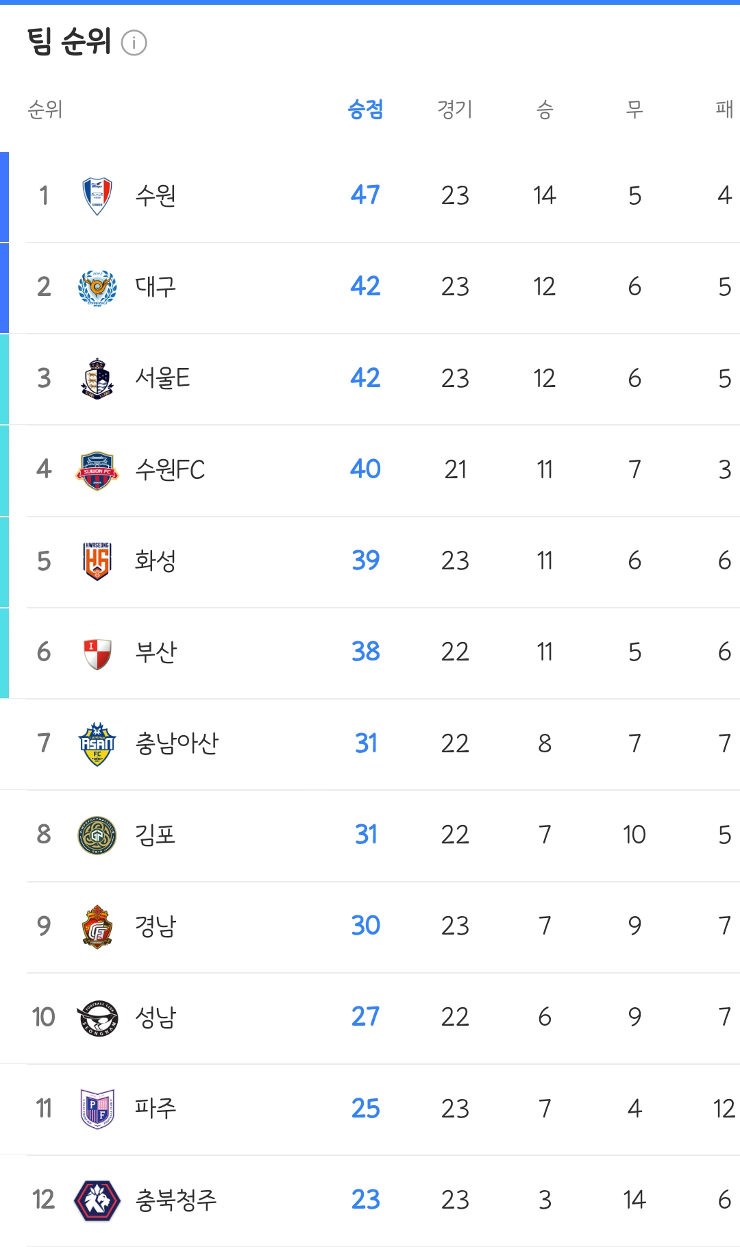Tap the 무 draws column header
The width and height of the screenshot is (740, 1247).
634,109
